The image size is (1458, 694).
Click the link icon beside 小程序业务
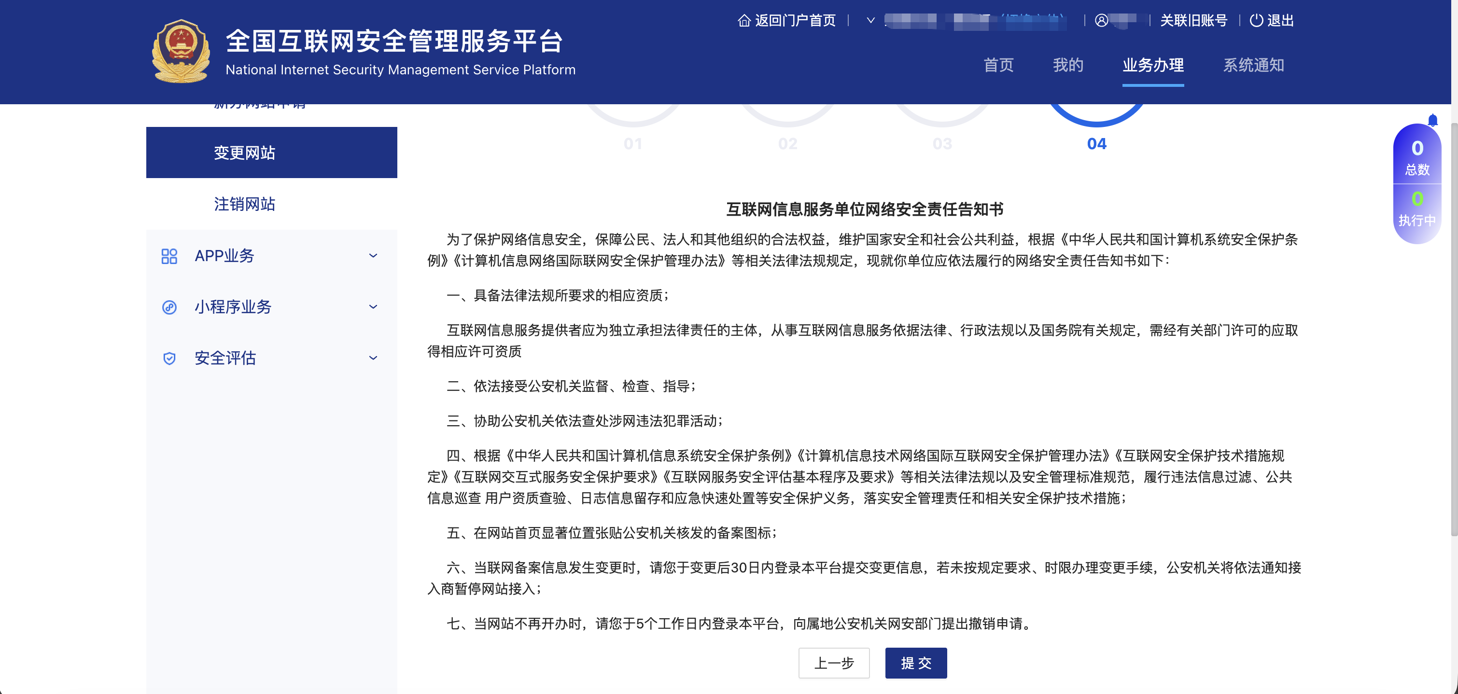pos(169,306)
